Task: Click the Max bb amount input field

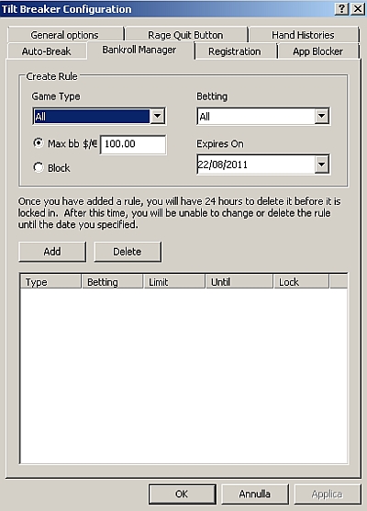Action: pos(133,144)
